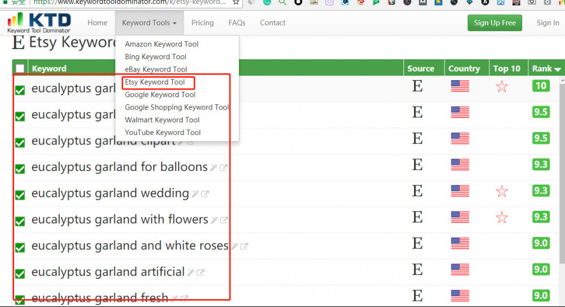Click the keyword text 'eucalyptus garland artificial'
The width and height of the screenshot is (565, 307).
click(108, 272)
